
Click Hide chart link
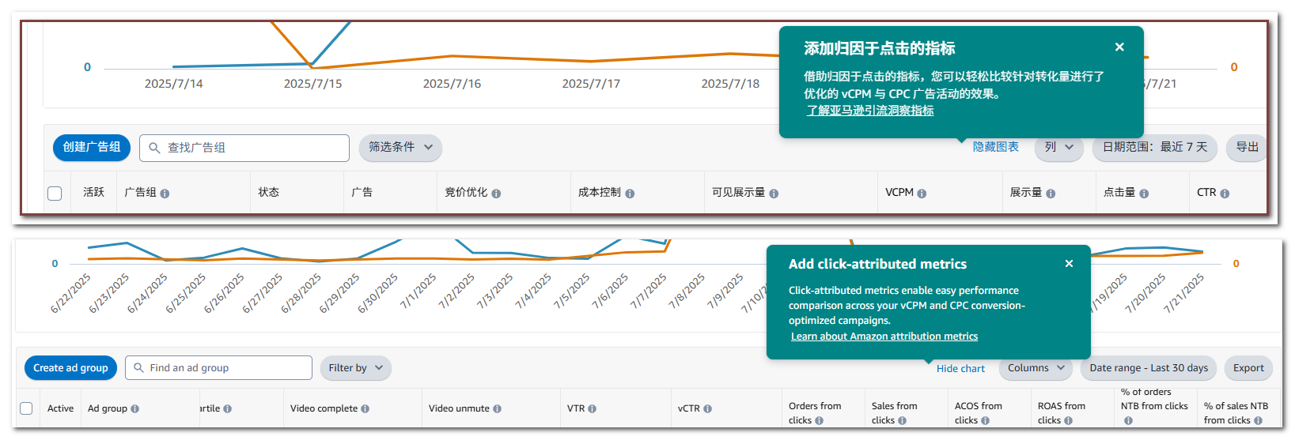(960, 369)
